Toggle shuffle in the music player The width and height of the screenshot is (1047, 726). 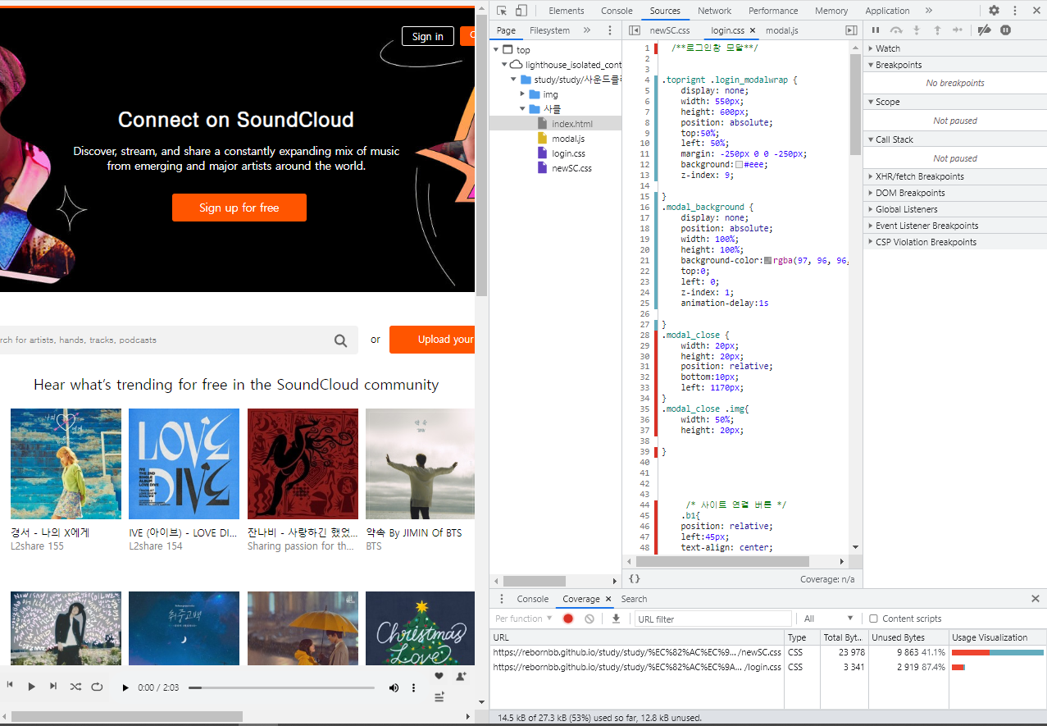coord(75,687)
